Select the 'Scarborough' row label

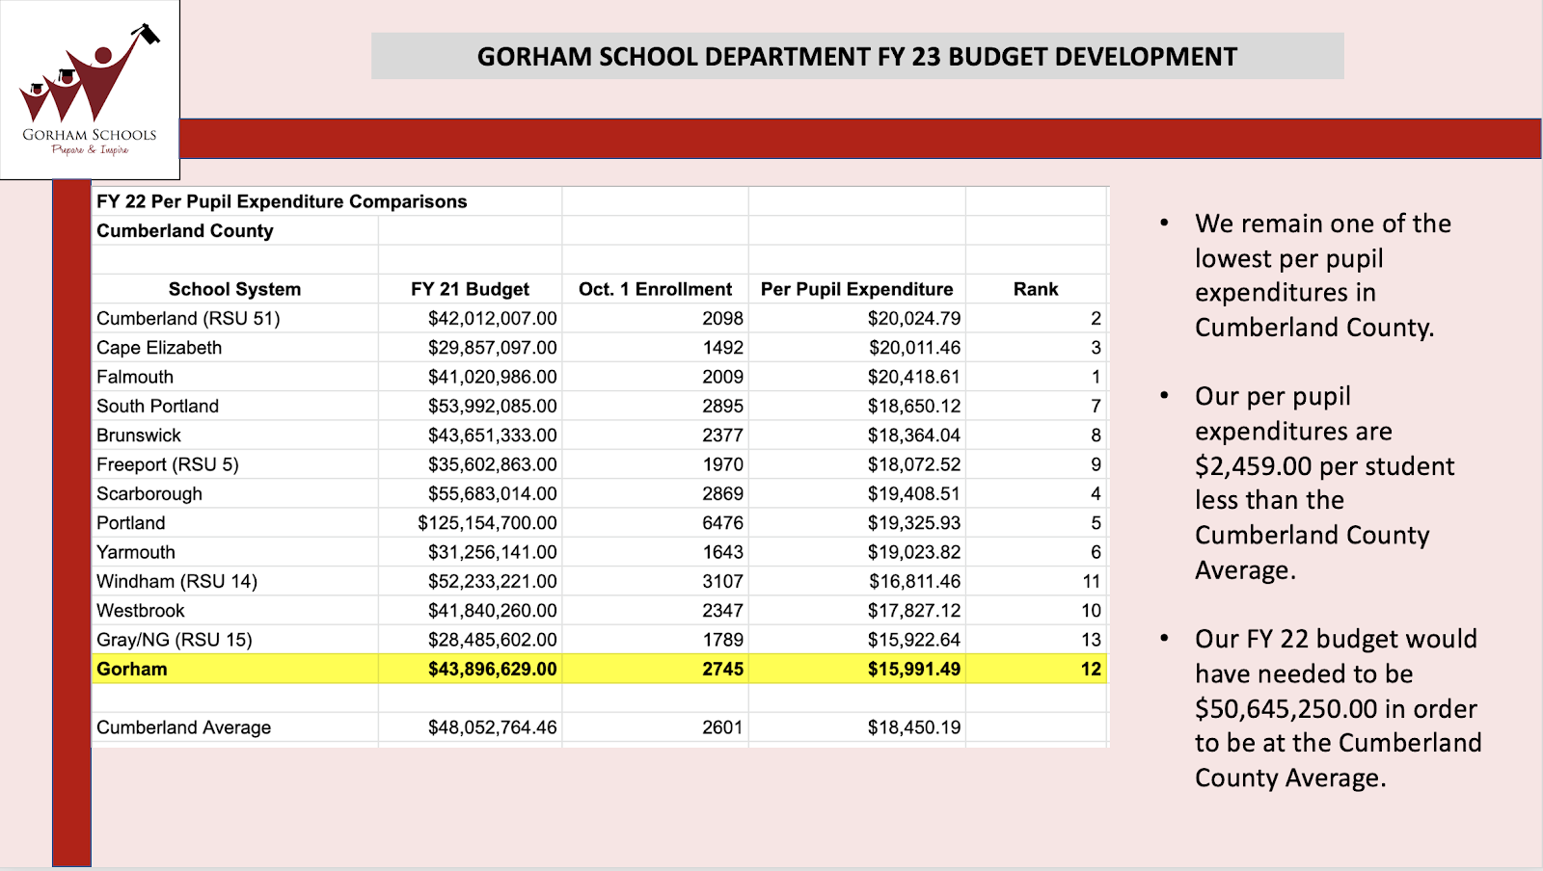[149, 493]
